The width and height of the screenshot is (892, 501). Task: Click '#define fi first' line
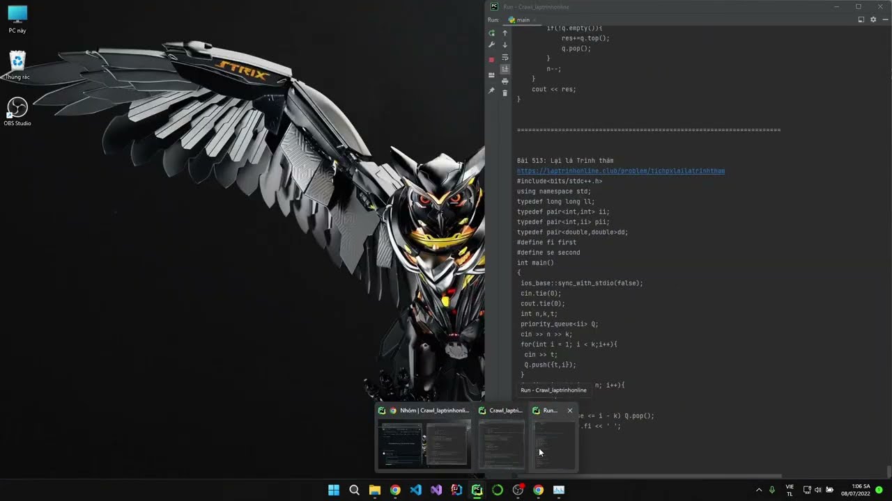pos(546,243)
